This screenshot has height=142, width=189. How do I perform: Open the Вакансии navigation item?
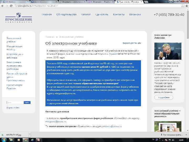pos(135,14)
